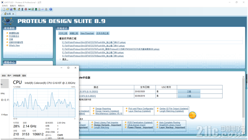Open the Auto Complete Routing link
Viewport: 248px width, 140px height.
pyautogui.click(x=170, y=123)
